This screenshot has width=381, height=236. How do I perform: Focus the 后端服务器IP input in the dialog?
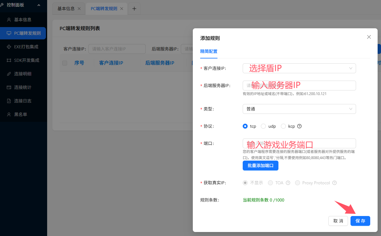click(x=299, y=86)
